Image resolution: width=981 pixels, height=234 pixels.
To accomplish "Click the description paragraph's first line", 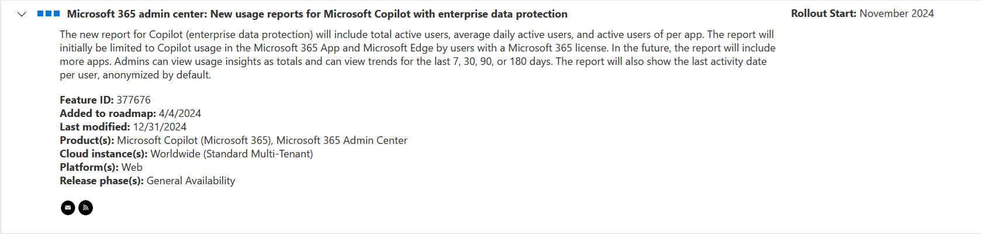I will click(416, 35).
